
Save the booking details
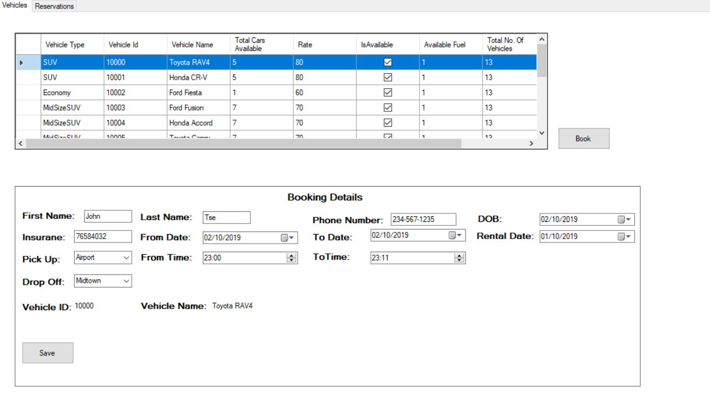(x=48, y=353)
